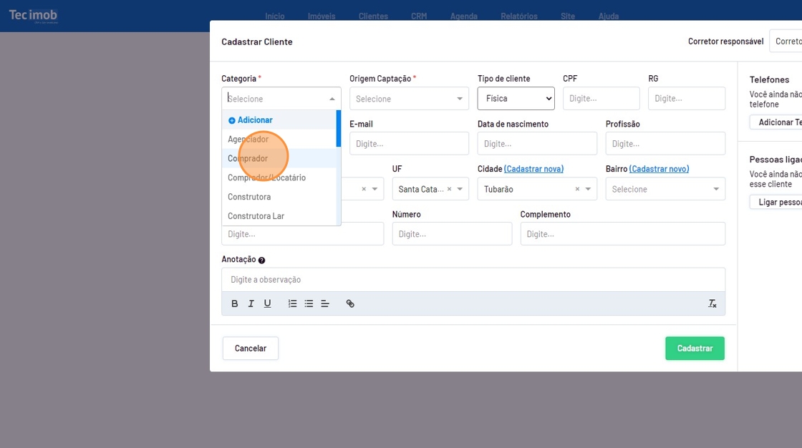Image resolution: width=802 pixels, height=448 pixels.
Task: Apply italic formatting in annotation toolbar
Action: click(x=251, y=303)
